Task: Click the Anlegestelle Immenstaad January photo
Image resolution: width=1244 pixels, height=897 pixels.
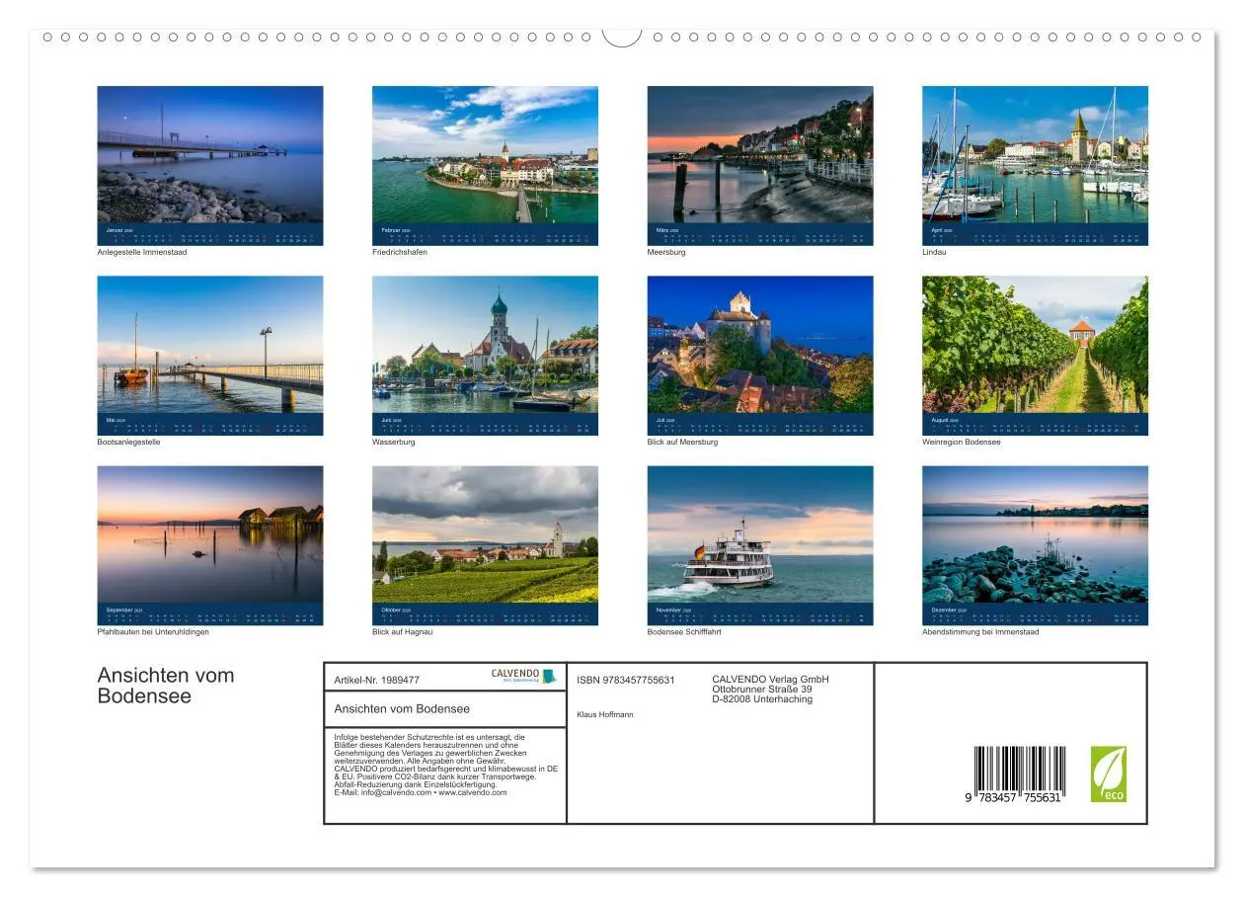Action: point(209,154)
